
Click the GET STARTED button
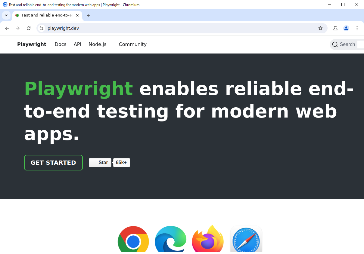coord(53,163)
